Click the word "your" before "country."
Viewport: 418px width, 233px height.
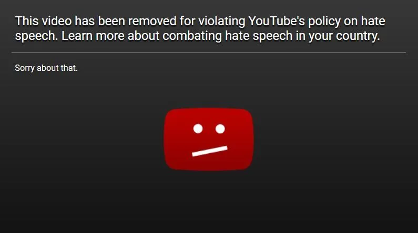(321, 37)
